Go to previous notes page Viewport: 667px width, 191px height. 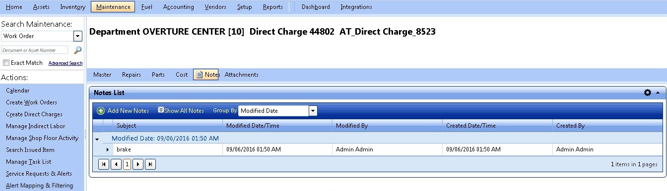(116, 164)
